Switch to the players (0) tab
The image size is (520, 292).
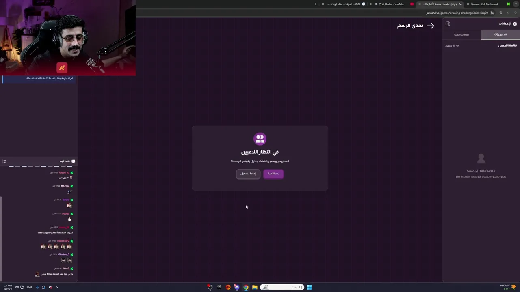coord(500,35)
